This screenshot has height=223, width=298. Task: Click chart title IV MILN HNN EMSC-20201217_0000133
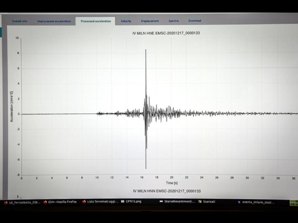point(167,191)
